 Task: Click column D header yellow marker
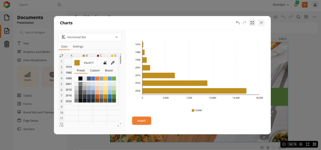coord(112,56)
